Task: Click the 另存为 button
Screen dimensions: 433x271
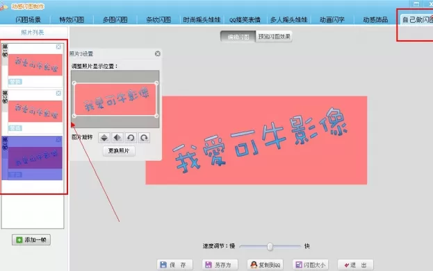Action: (x=220, y=265)
